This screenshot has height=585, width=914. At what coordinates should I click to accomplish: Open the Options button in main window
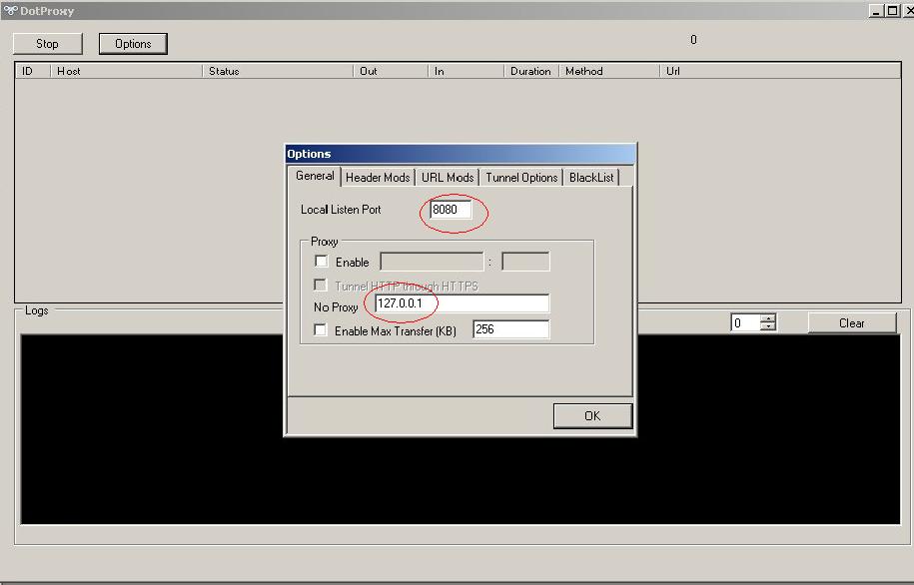(133, 44)
